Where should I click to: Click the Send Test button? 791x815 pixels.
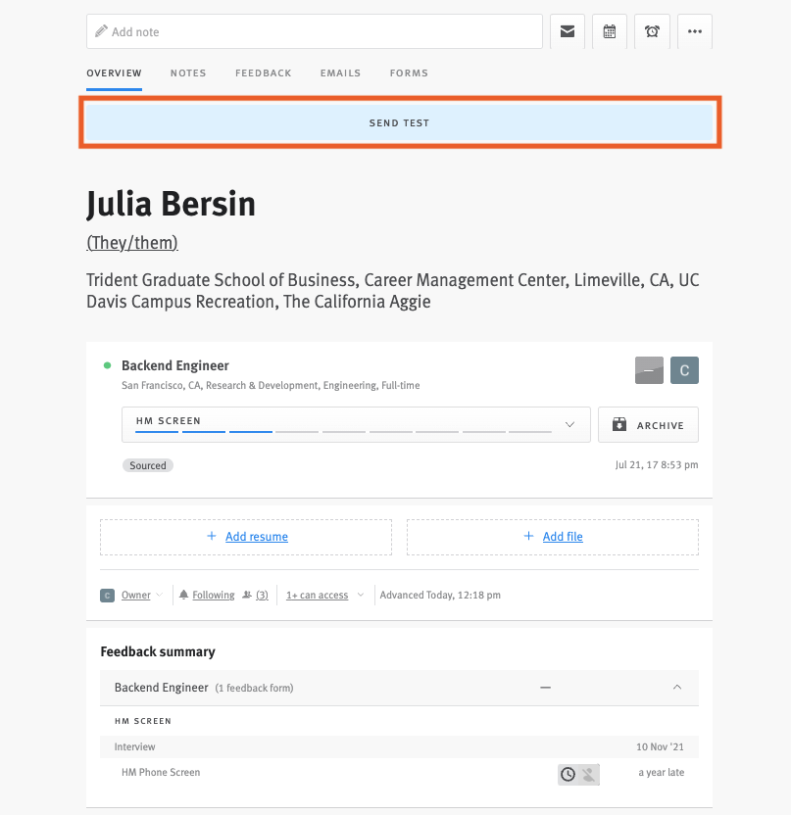(x=399, y=123)
